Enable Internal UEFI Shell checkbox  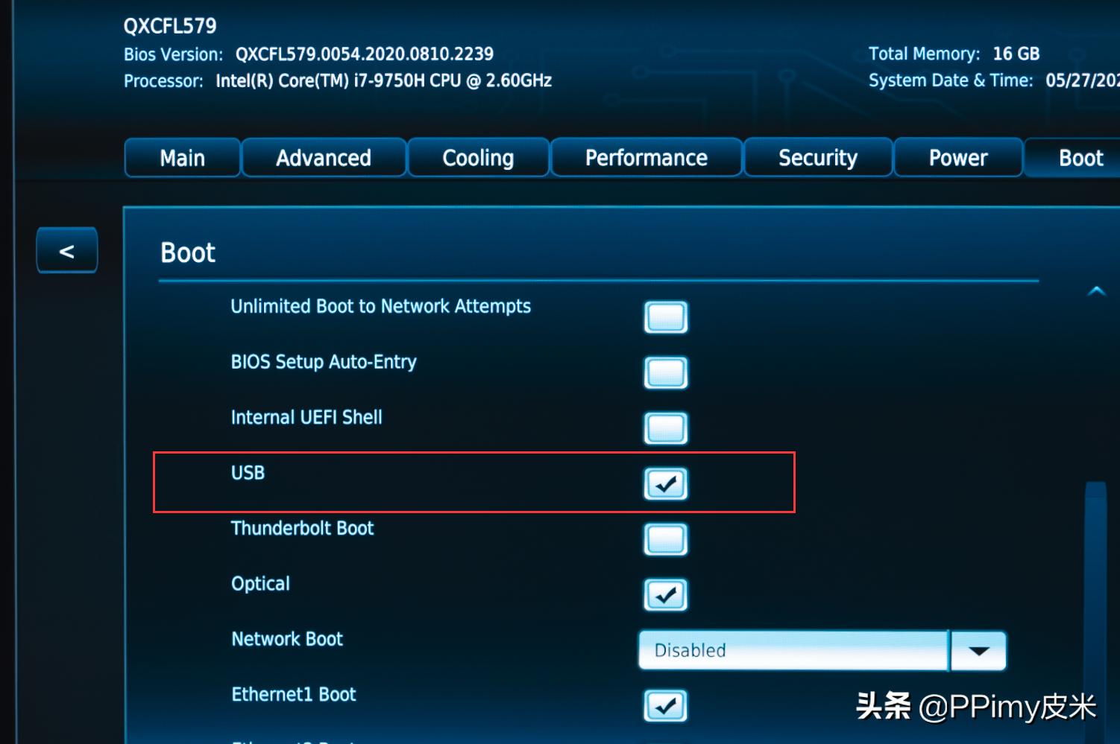[x=665, y=428]
